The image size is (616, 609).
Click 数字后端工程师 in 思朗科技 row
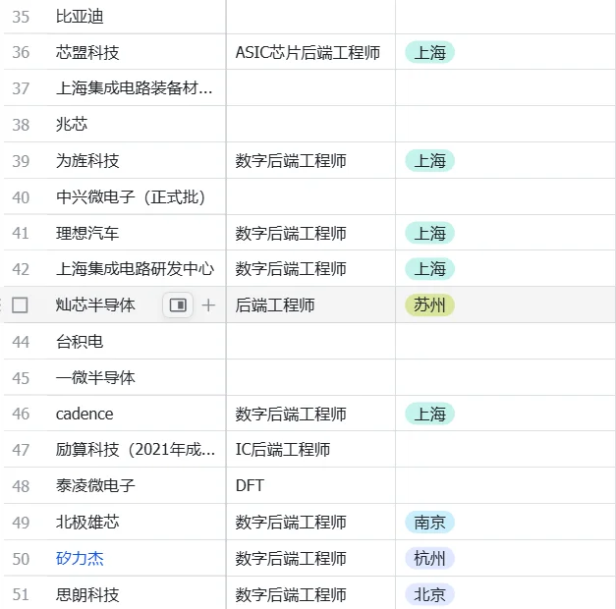coord(291,594)
